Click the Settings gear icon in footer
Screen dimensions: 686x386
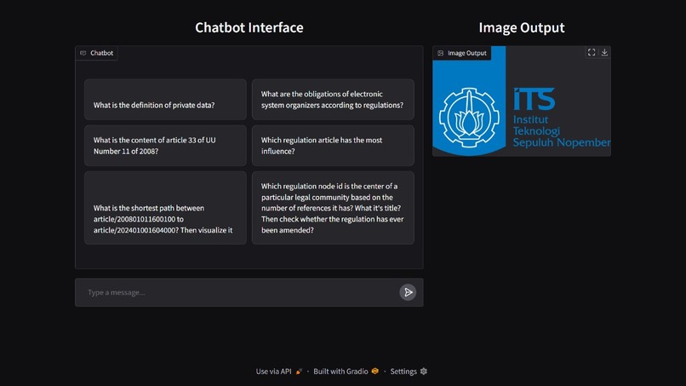(424, 372)
